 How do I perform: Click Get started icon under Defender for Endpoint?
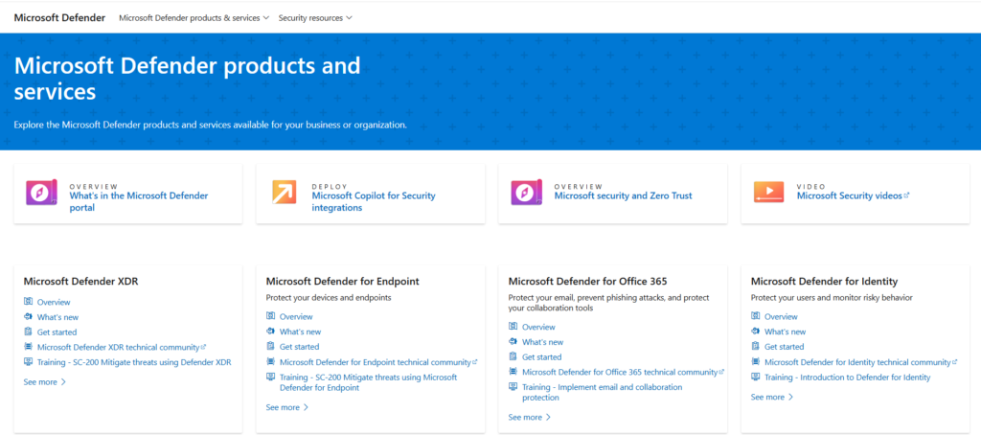point(270,347)
